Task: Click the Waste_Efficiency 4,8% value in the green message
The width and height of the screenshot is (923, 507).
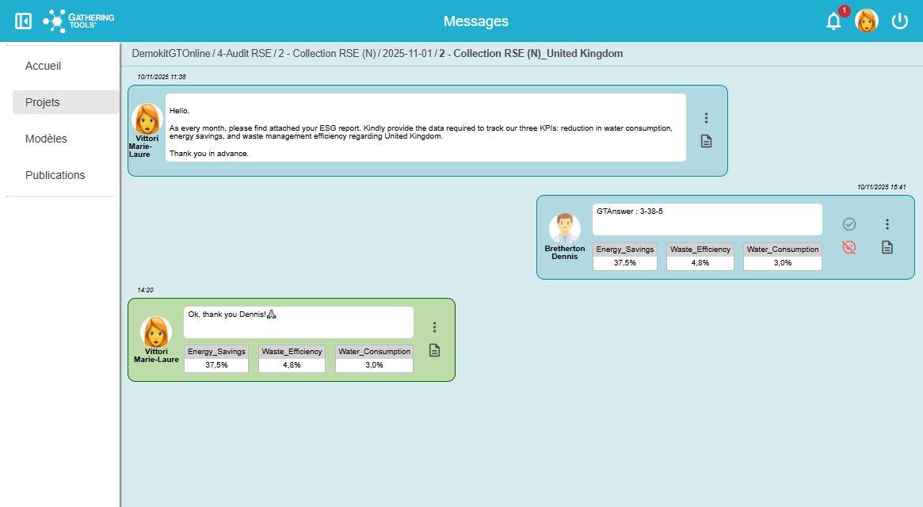Action: point(292,365)
